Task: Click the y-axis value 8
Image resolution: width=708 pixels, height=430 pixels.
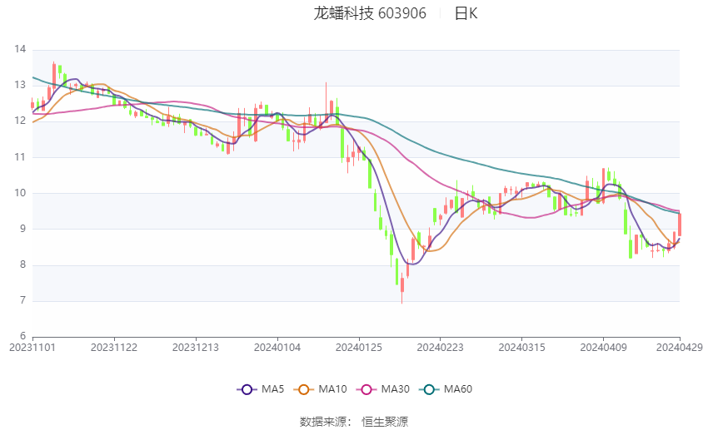Action: (x=22, y=265)
